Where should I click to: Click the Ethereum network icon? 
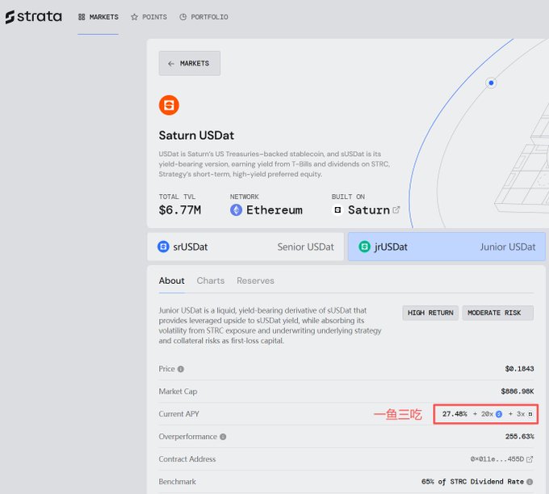pos(236,210)
